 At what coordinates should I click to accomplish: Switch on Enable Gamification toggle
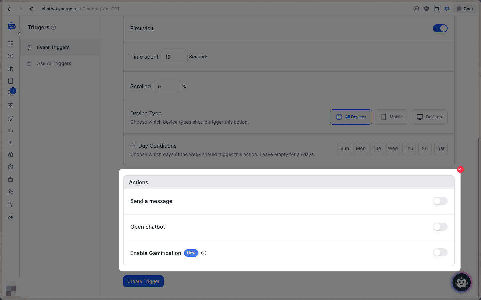click(x=440, y=252)
